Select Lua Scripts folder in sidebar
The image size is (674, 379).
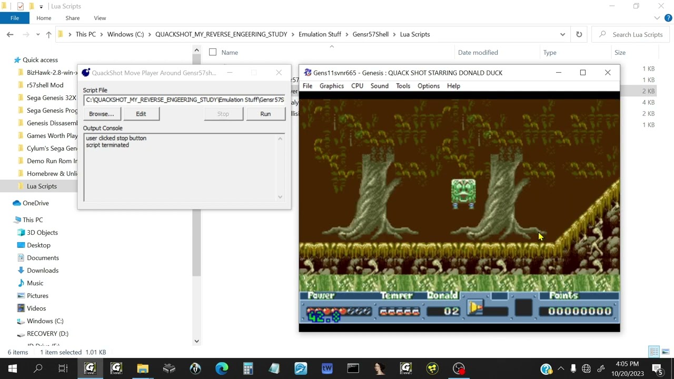click(42, 186)
